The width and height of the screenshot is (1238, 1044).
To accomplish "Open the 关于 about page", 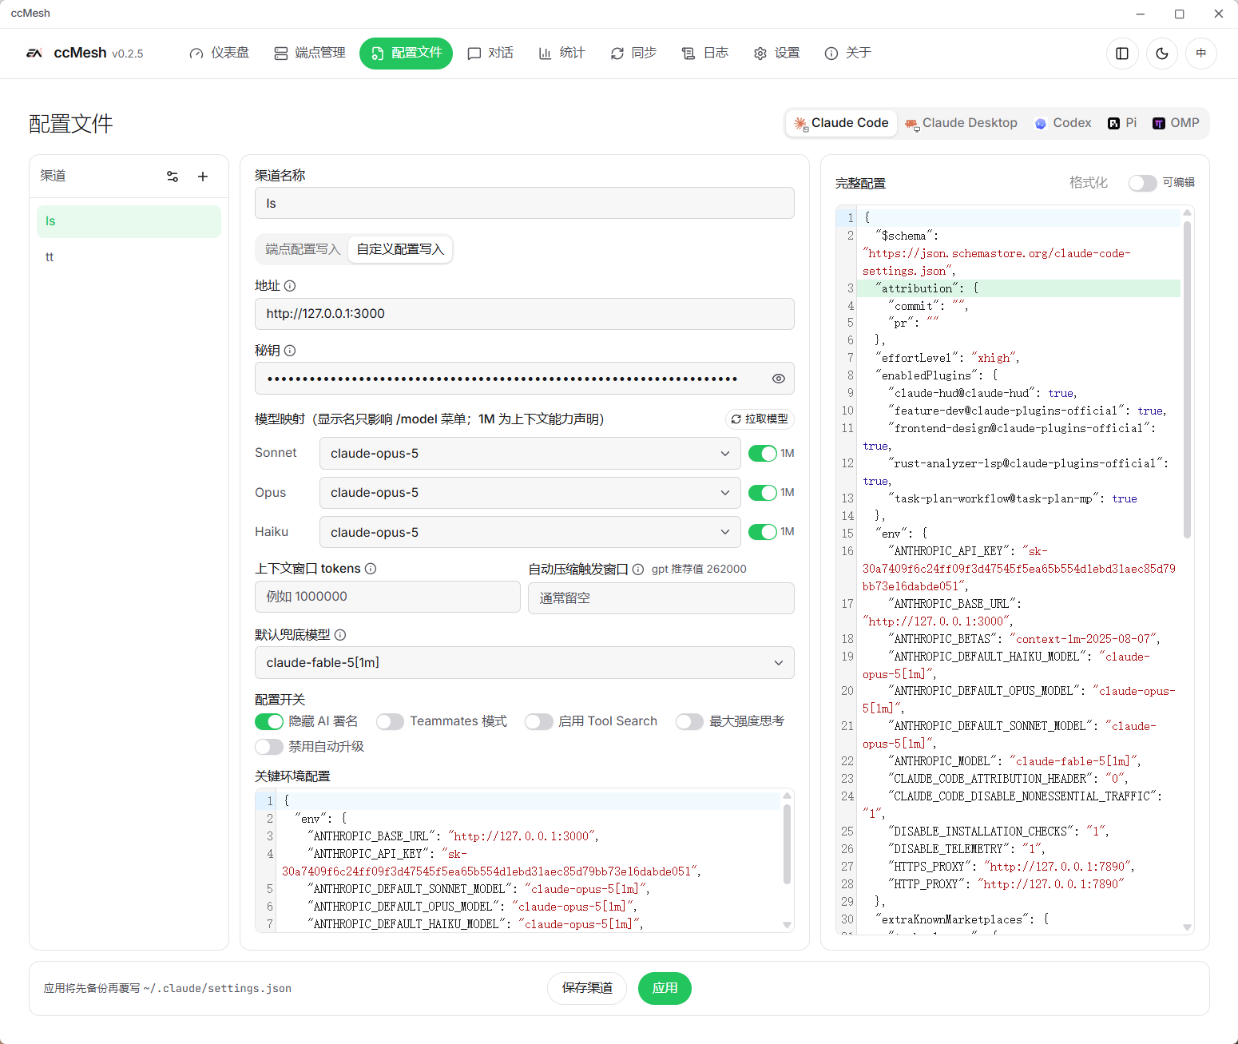I will (x=847, y=54).
